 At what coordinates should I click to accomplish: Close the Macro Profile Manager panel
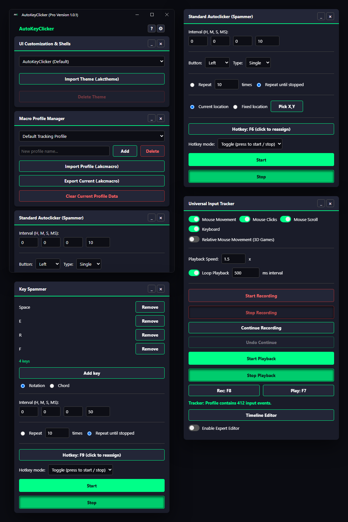(x=161, y=118)
